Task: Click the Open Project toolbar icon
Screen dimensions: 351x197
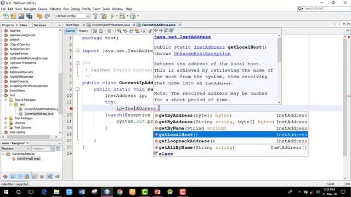Action: point(21,16)
